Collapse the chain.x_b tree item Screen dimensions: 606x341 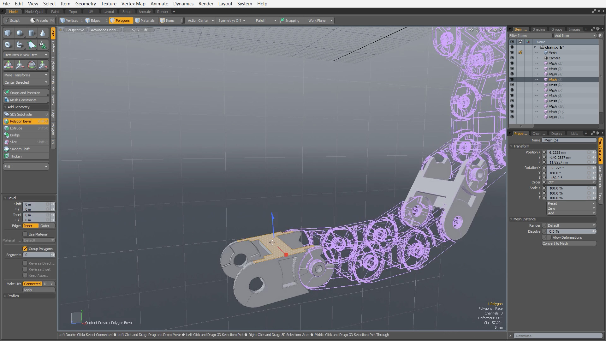(535, 47)
